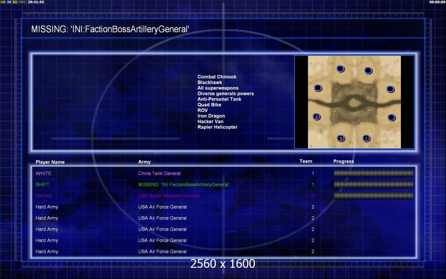Click the lowest empty start marker on the map's right edge
The width and height of the screenshot is (446, 279).
[x=391, y=117]
